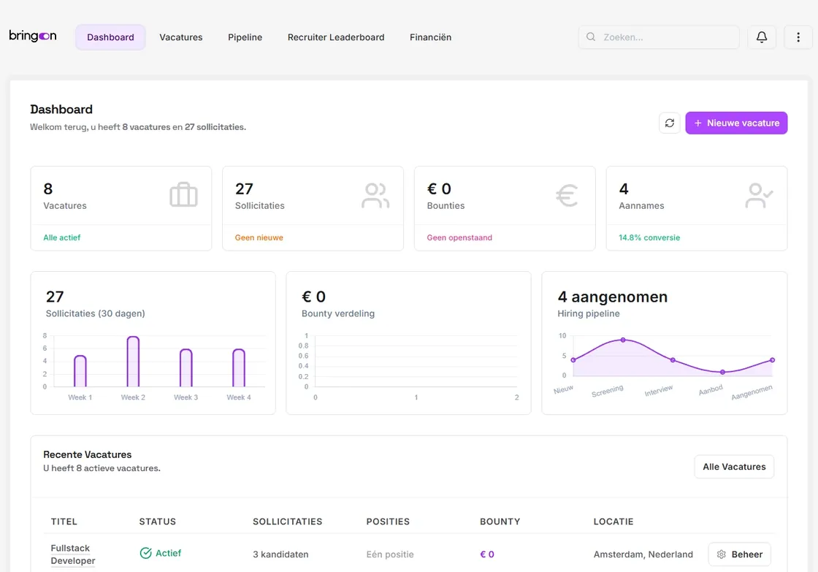Viewport: 818px width, 572px height.
Task: Click the plus icon in Nieuwe vacature
Action: click(x=698, y=123)
